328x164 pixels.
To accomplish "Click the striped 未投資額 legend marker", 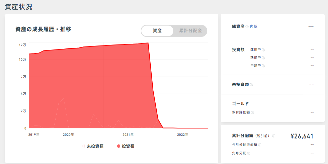I will pyautogui.click(x=83, y=146).
